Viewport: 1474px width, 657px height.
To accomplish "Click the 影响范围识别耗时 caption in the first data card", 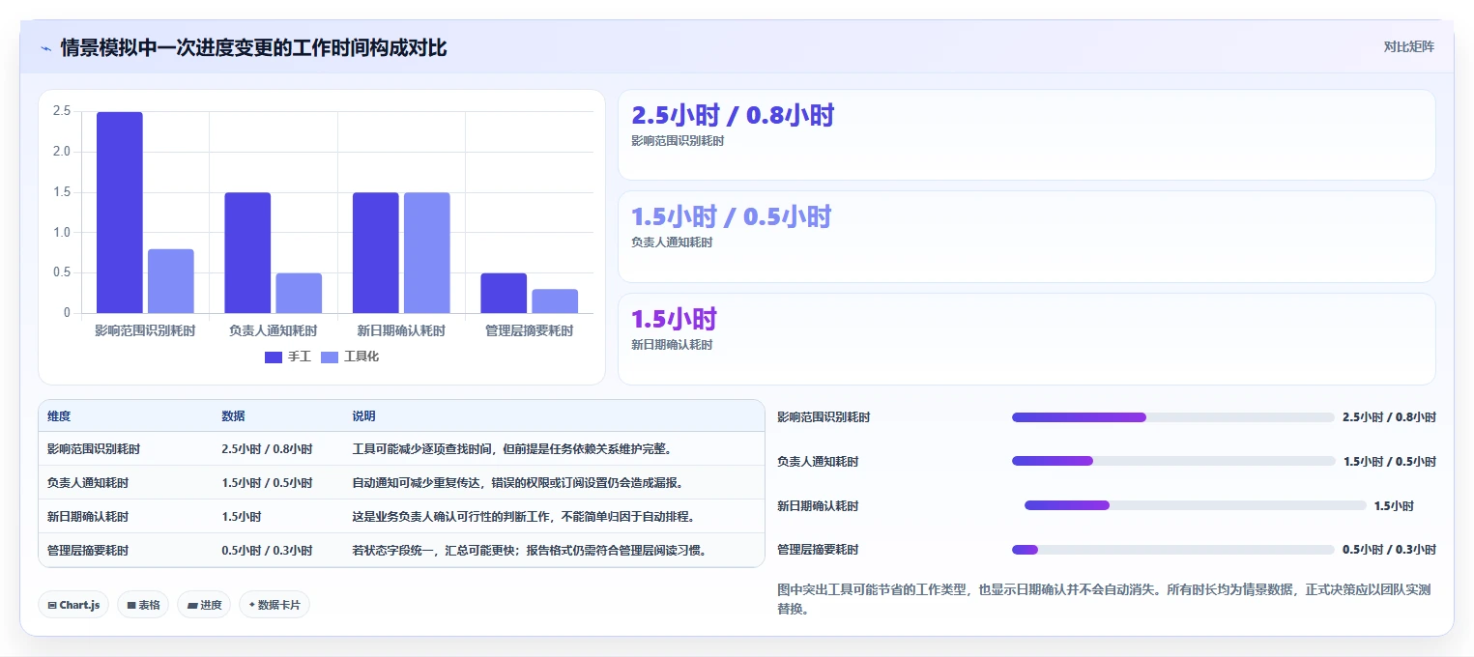I will click(678, 140).
